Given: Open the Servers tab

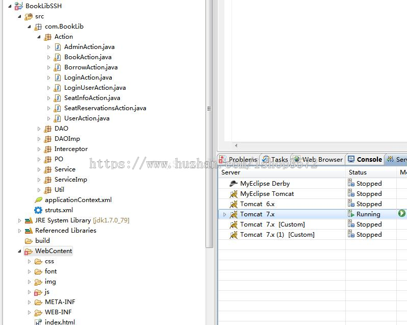Looking at the screenshot, I should pyautogui.click(x=396, y=159).
